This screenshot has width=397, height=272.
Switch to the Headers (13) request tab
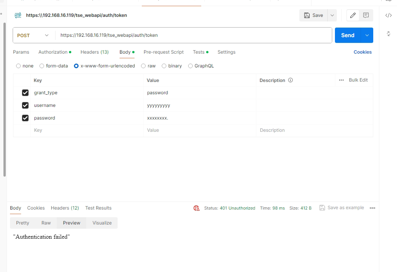point(94,52)
